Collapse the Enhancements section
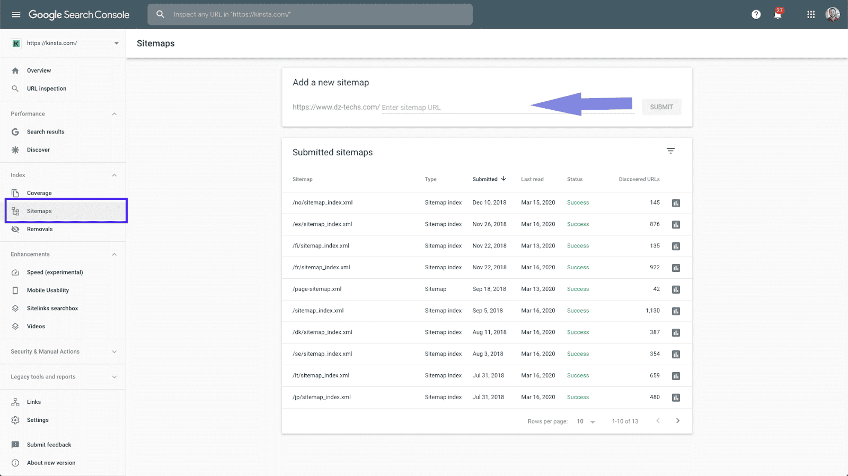 click(x=114, y=254)
